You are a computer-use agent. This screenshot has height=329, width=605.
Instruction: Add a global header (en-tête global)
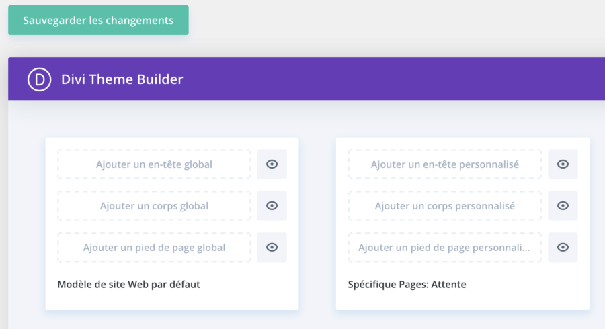(x=154, y=164)
